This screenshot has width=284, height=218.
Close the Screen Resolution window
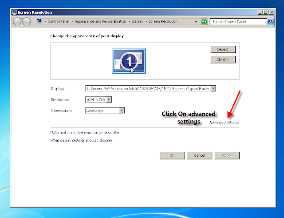click(x=272, y=12)
